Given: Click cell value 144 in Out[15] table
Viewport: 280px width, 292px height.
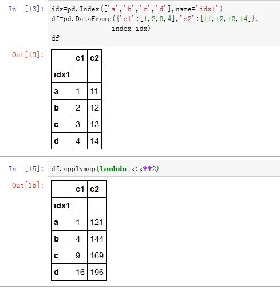Looking at the screenshot, I should pos(97,239).
